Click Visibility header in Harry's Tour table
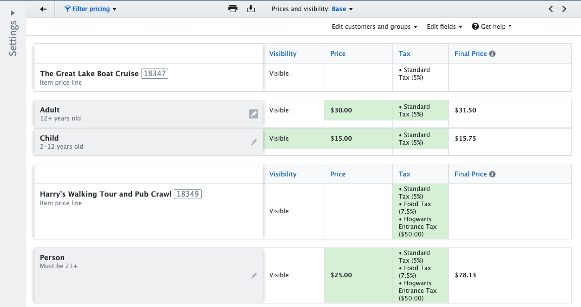This screenshot has height=307, width=581. (283, 174)
